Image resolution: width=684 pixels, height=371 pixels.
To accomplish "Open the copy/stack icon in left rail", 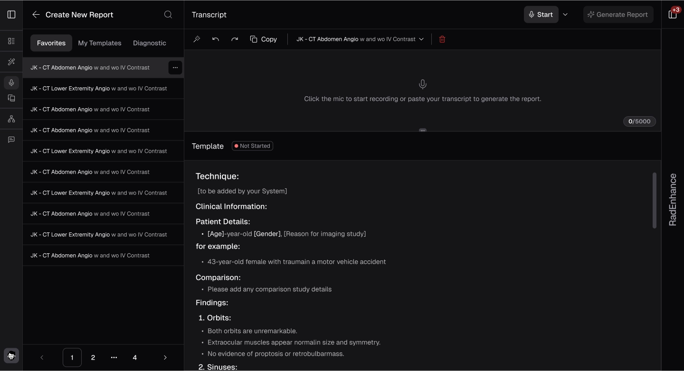I will pos(11,98).
